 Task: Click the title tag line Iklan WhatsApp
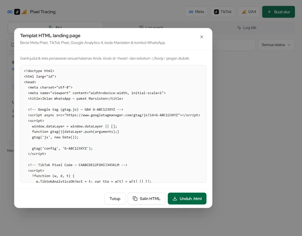tap(75, 99)
